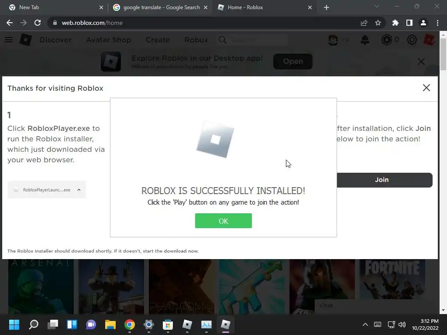The height and width of the screenshot is (335, 447).
Task: Expand the RobloxPlayerLauncher.exe download chevron
Action: (x=79, y=190)
